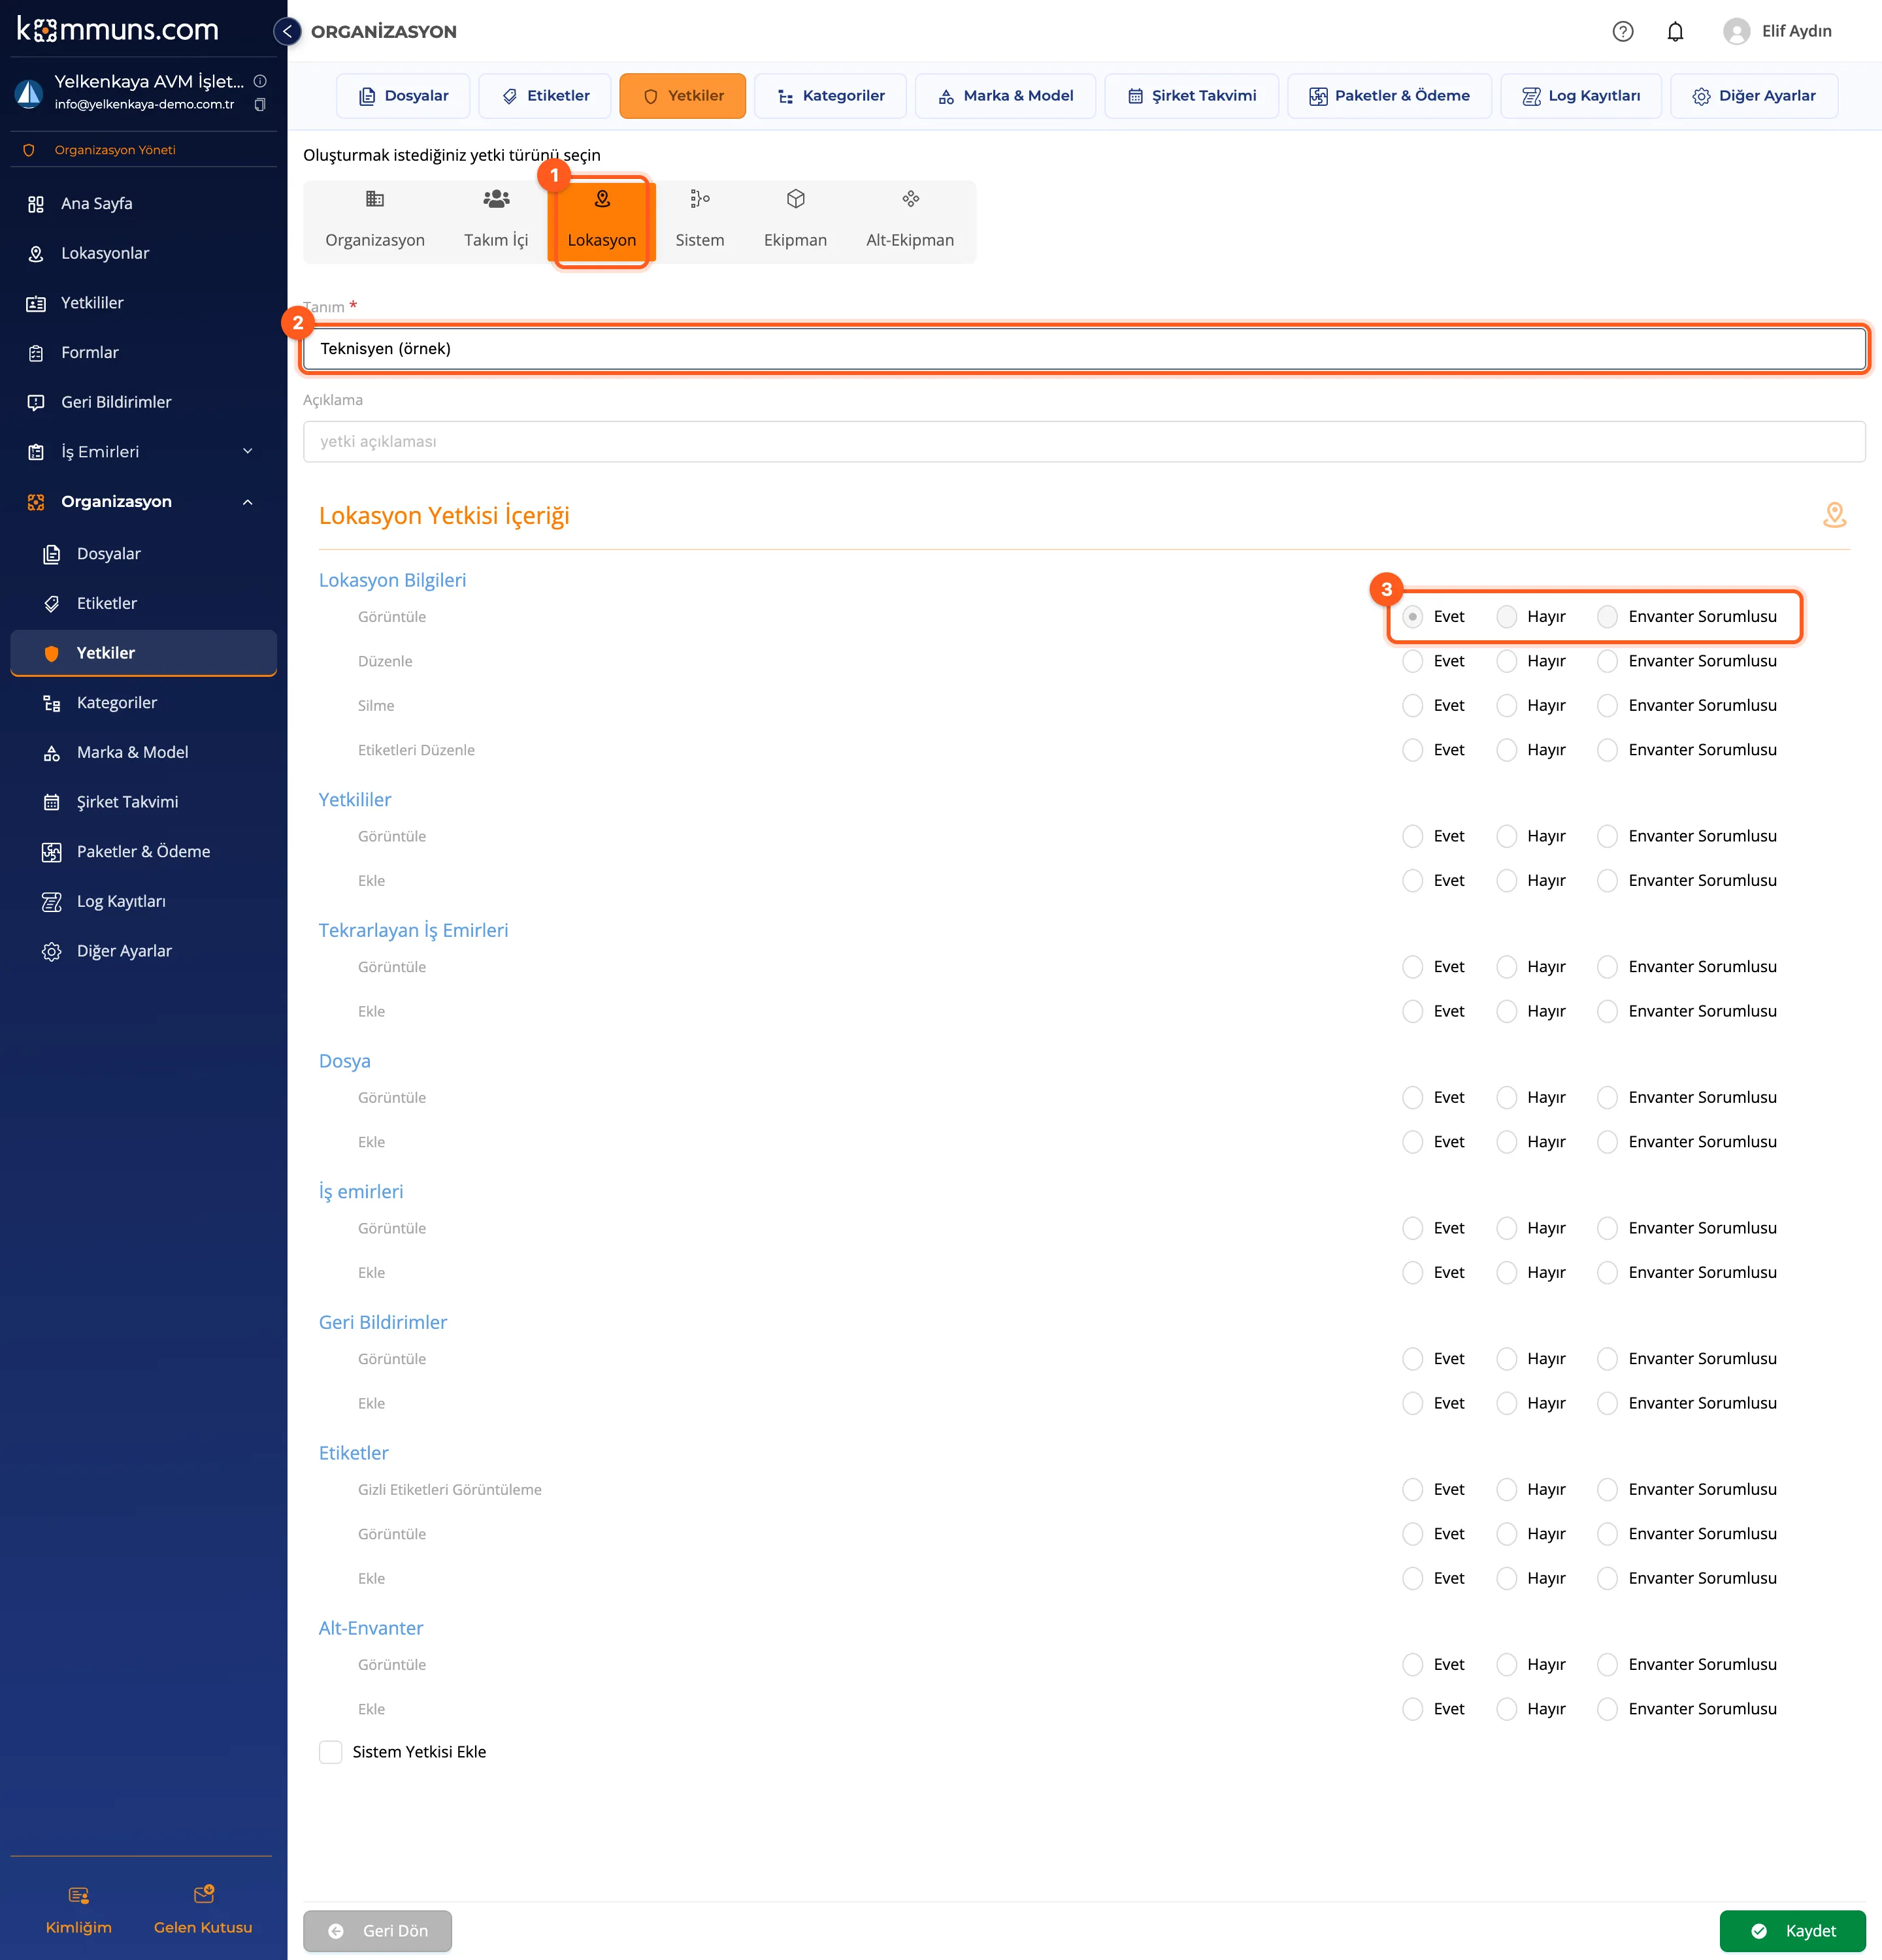Copy organization email address icon

click(260, 105)
